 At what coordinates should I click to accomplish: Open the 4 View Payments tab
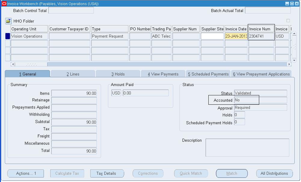[x=163, y=73]
